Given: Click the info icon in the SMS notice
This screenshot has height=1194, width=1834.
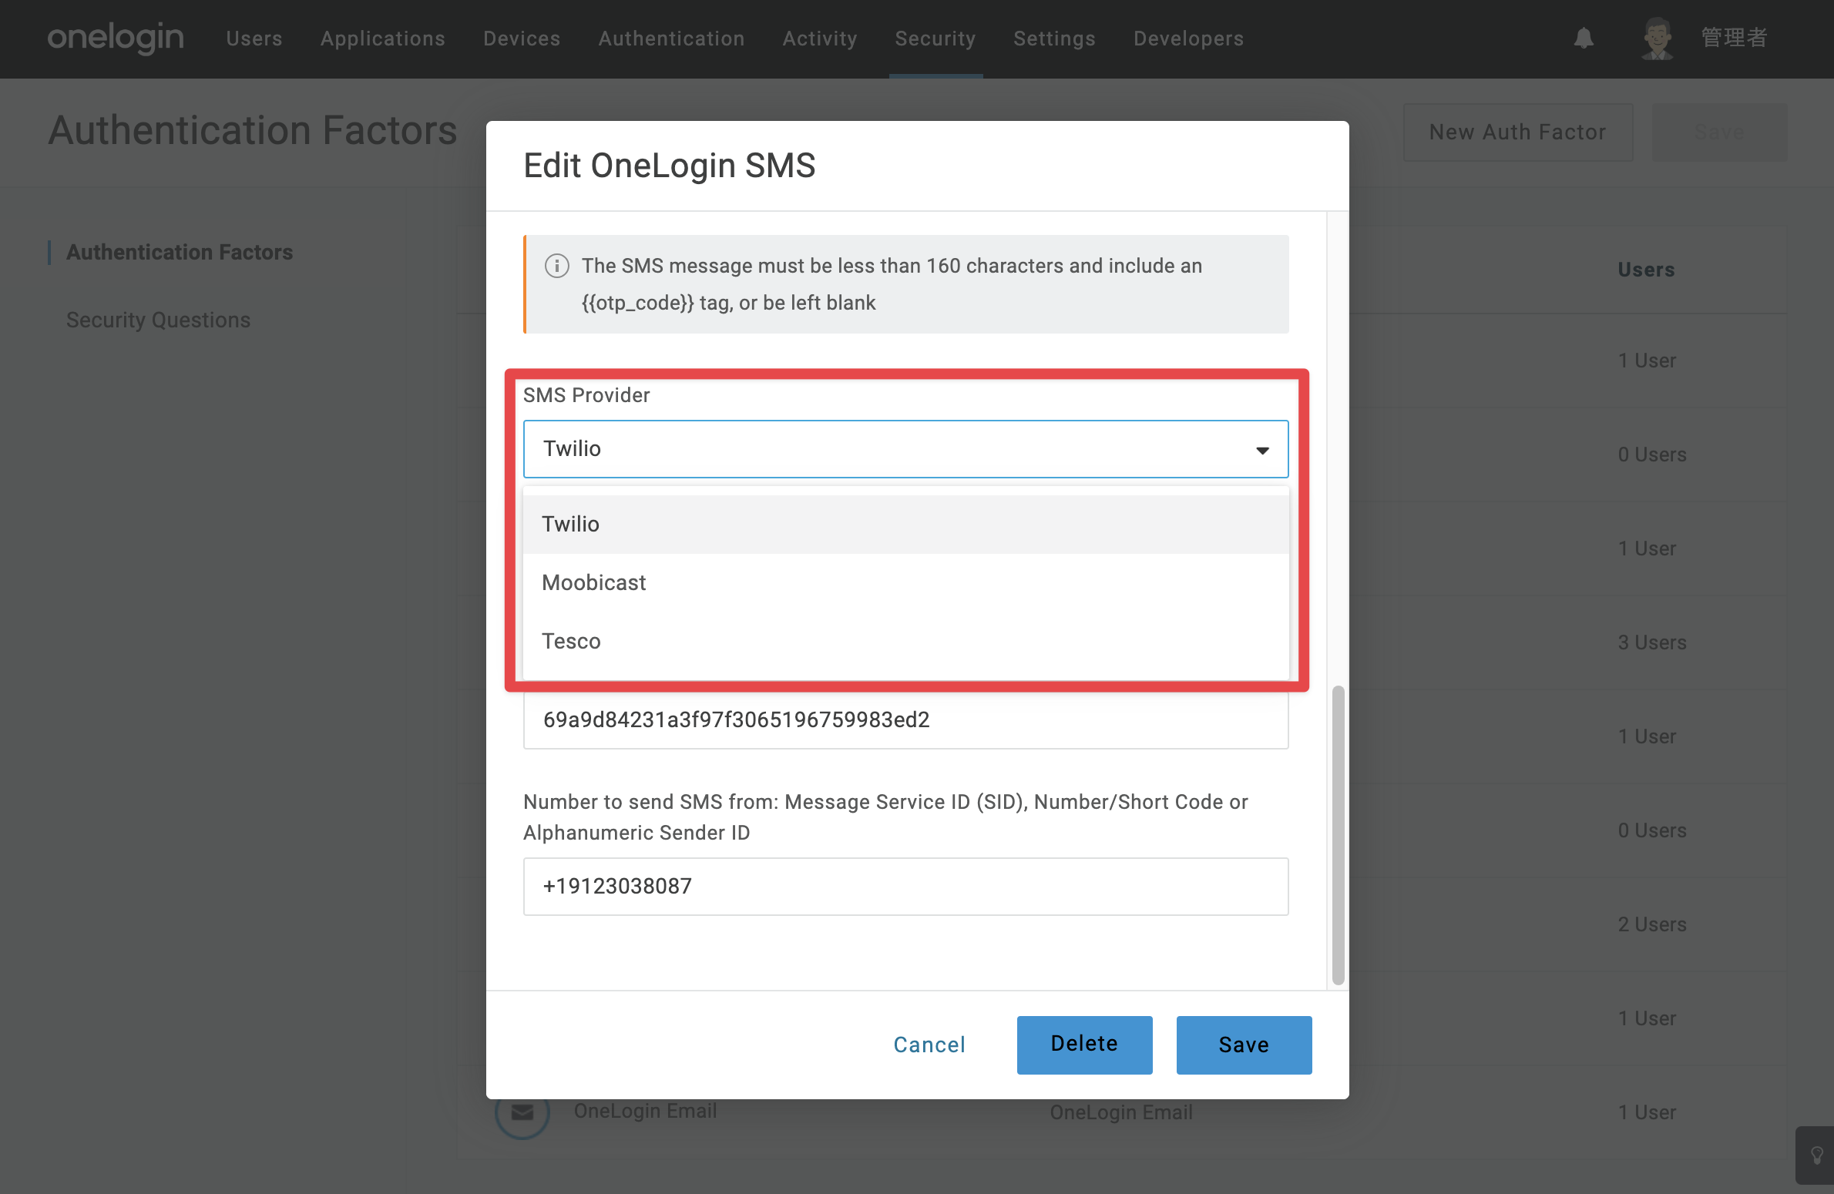Looking at the screenshot, I should click(556, 266).
